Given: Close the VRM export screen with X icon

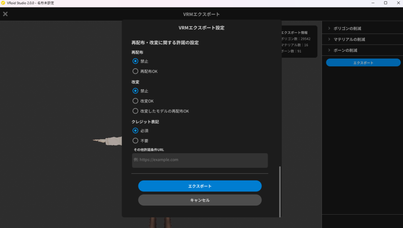Looking at the screenshot, I should point(6,14).
